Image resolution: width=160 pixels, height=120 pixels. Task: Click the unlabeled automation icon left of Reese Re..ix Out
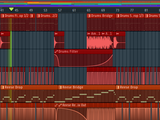[56, 105]
